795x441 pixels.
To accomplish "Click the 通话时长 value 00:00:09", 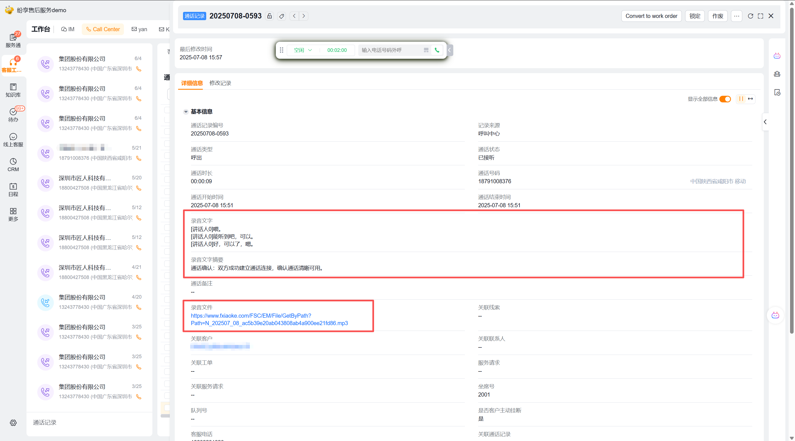I will click(x=201, y=182).
